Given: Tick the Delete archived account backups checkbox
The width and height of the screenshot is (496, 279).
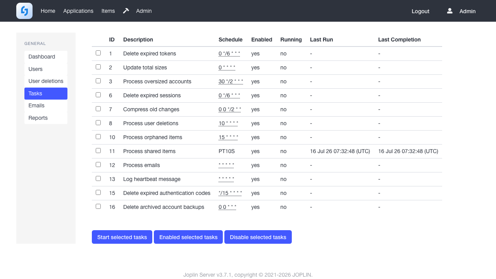Looking at the screenshot, I should coord(98,207).
